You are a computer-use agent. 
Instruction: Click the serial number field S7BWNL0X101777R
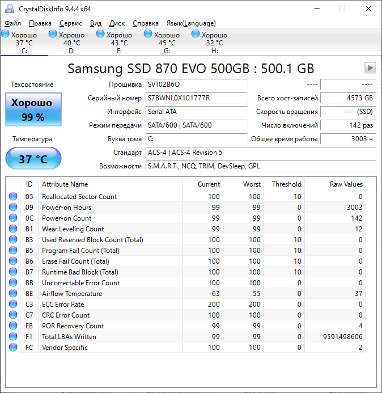(x=197, y=98)
